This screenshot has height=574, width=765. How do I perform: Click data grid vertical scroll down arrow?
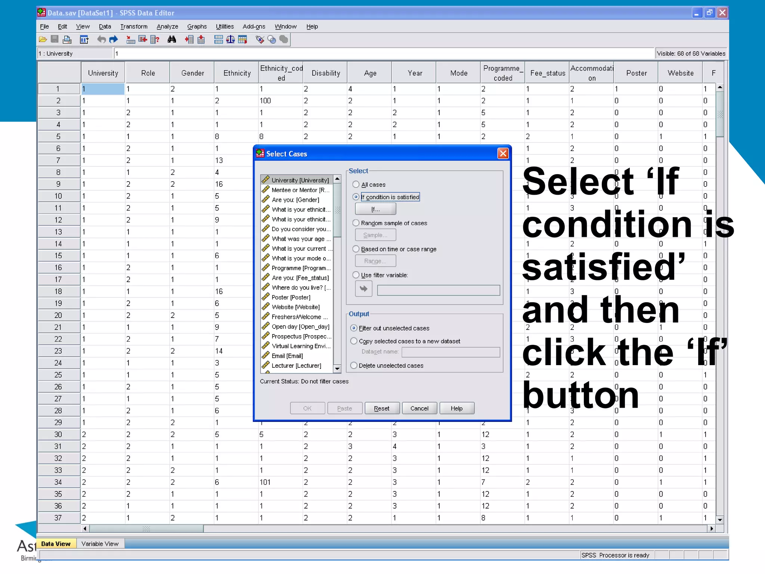720,519
